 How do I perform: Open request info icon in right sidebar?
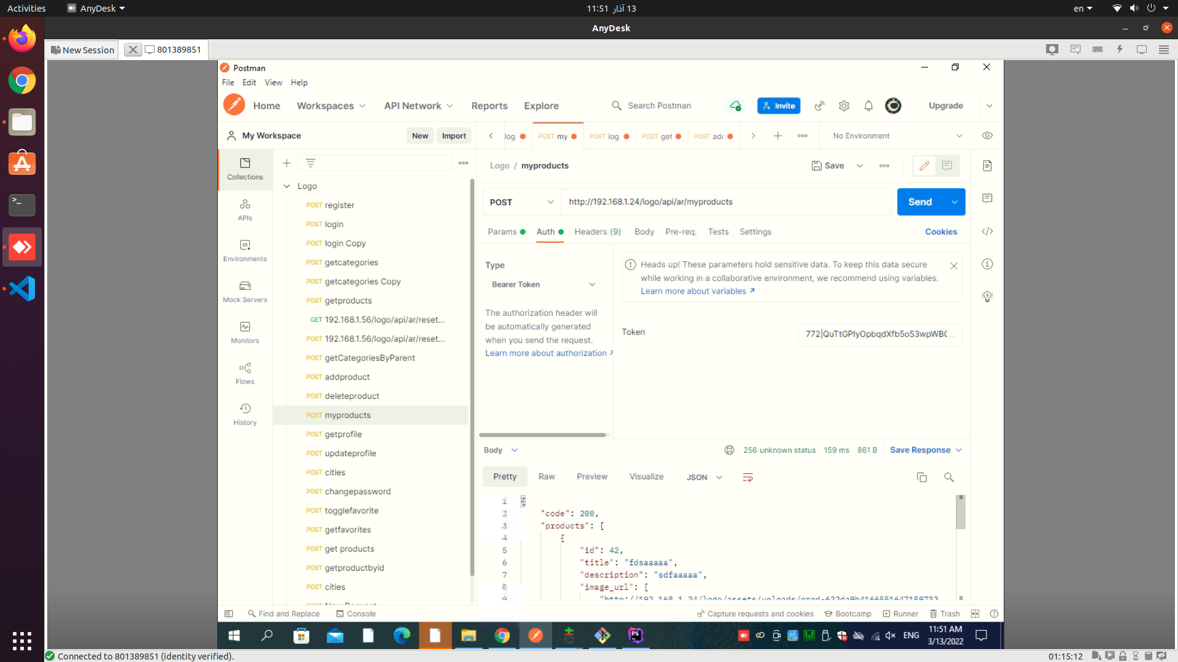click(987, 264)
